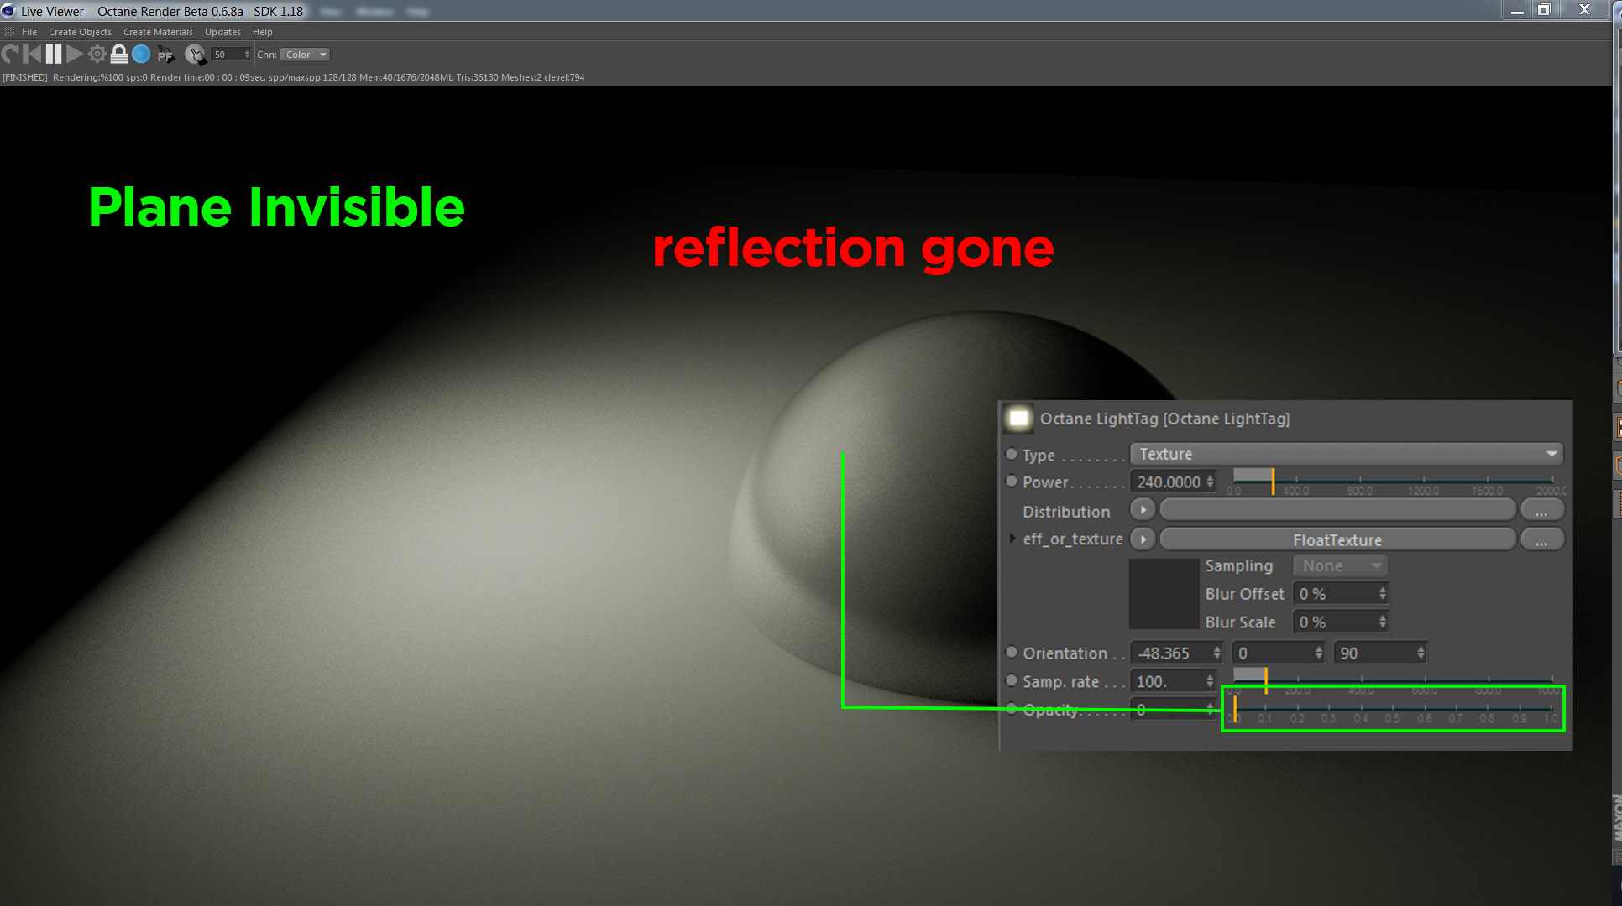Open the Create Objects menu
The image size is (1622, 906).
(x=80, y=32)
